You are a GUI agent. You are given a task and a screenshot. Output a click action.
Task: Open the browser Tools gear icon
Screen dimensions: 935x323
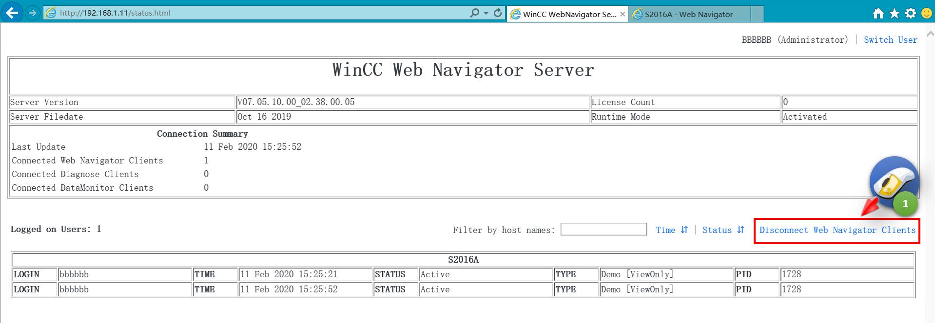(910, 13)
